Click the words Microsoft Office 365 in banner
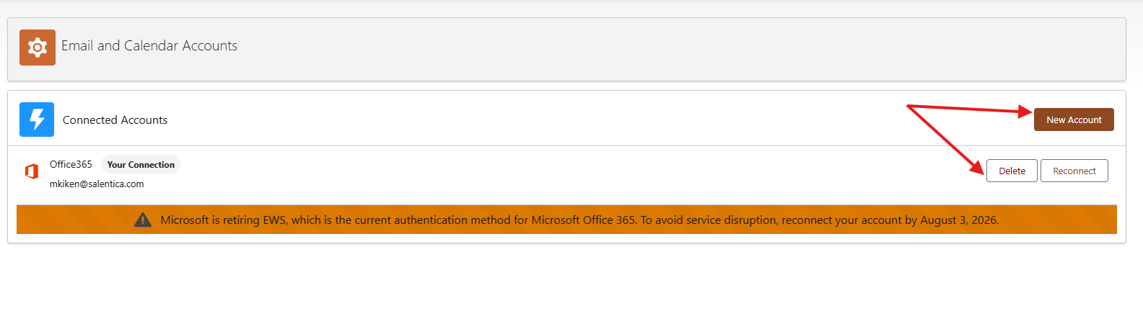 583,220
